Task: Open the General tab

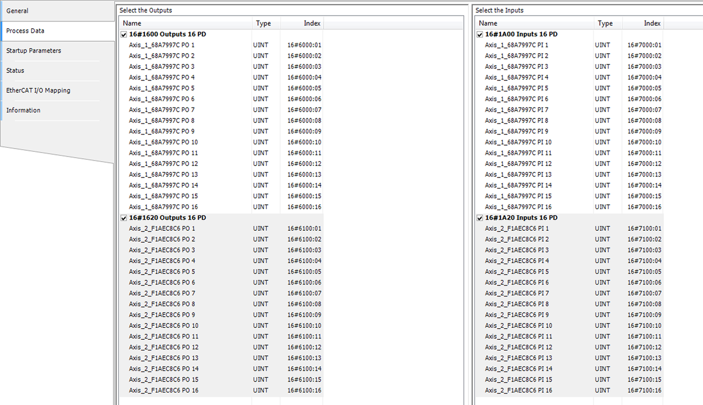Action: [17, 11]
